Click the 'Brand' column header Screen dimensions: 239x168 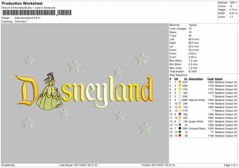219,79
